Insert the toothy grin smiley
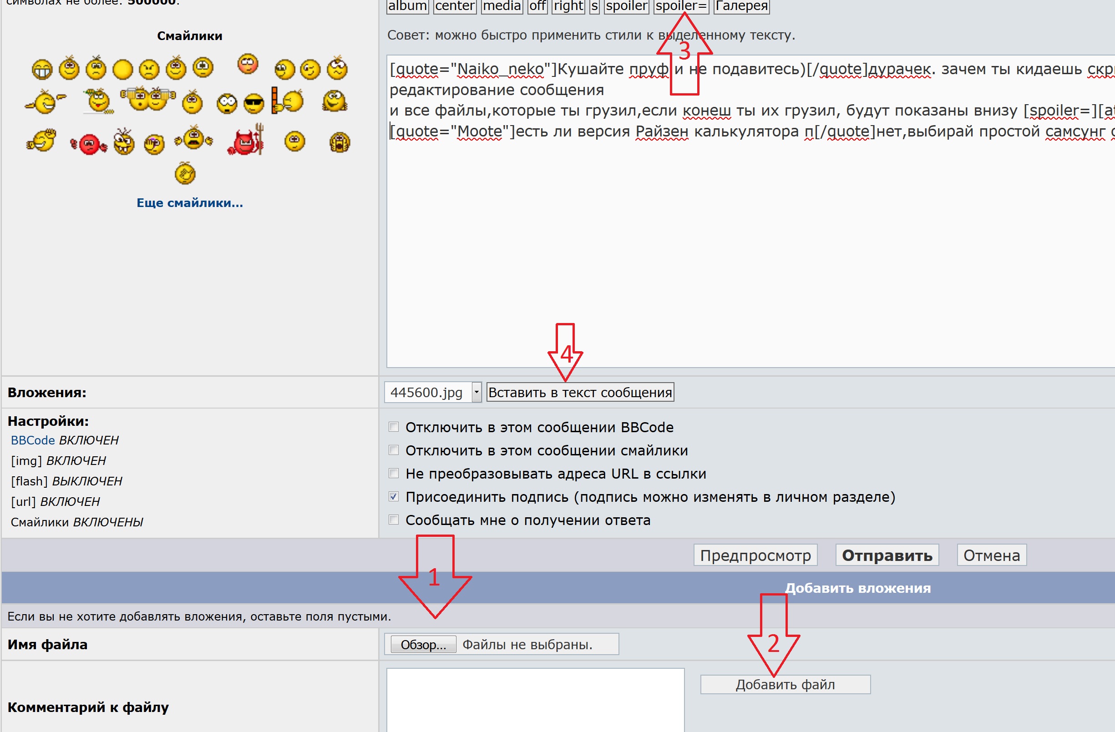 [x=42, y=70]
